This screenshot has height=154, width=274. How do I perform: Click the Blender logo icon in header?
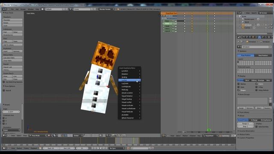tap(118, 9)
